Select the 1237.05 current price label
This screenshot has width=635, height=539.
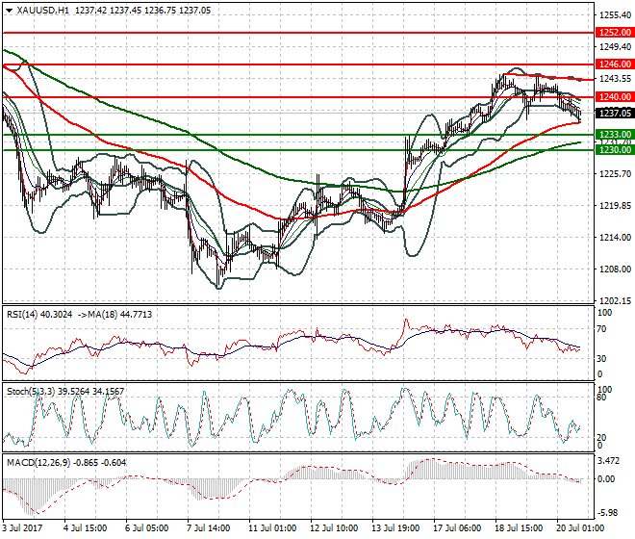point(615,113)
